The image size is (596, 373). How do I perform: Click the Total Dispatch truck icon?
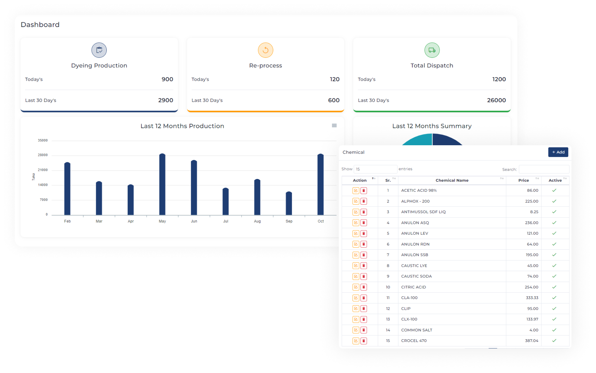pyautogui.click(x=432, y=50)
